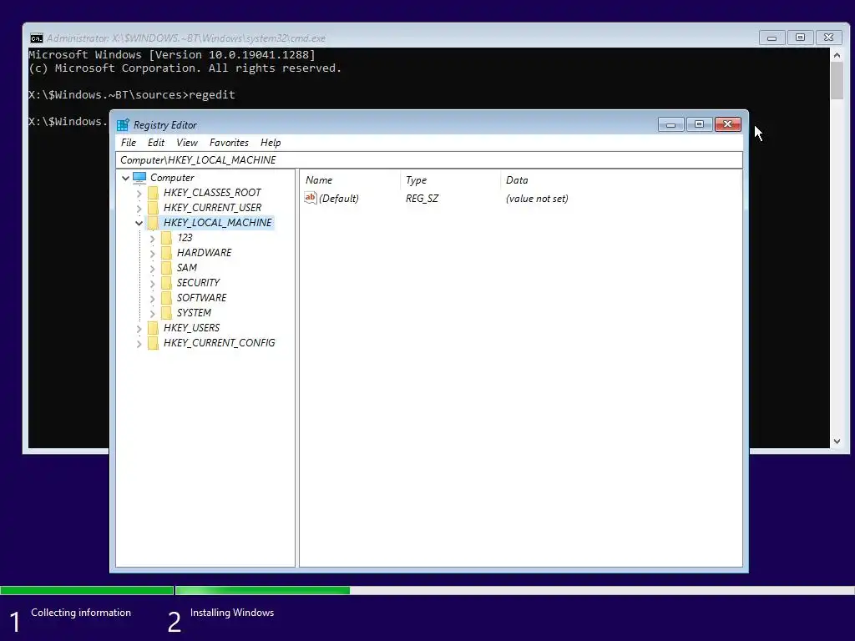
Task: Click the SECURITY folder icon
Action: point(167,282)
